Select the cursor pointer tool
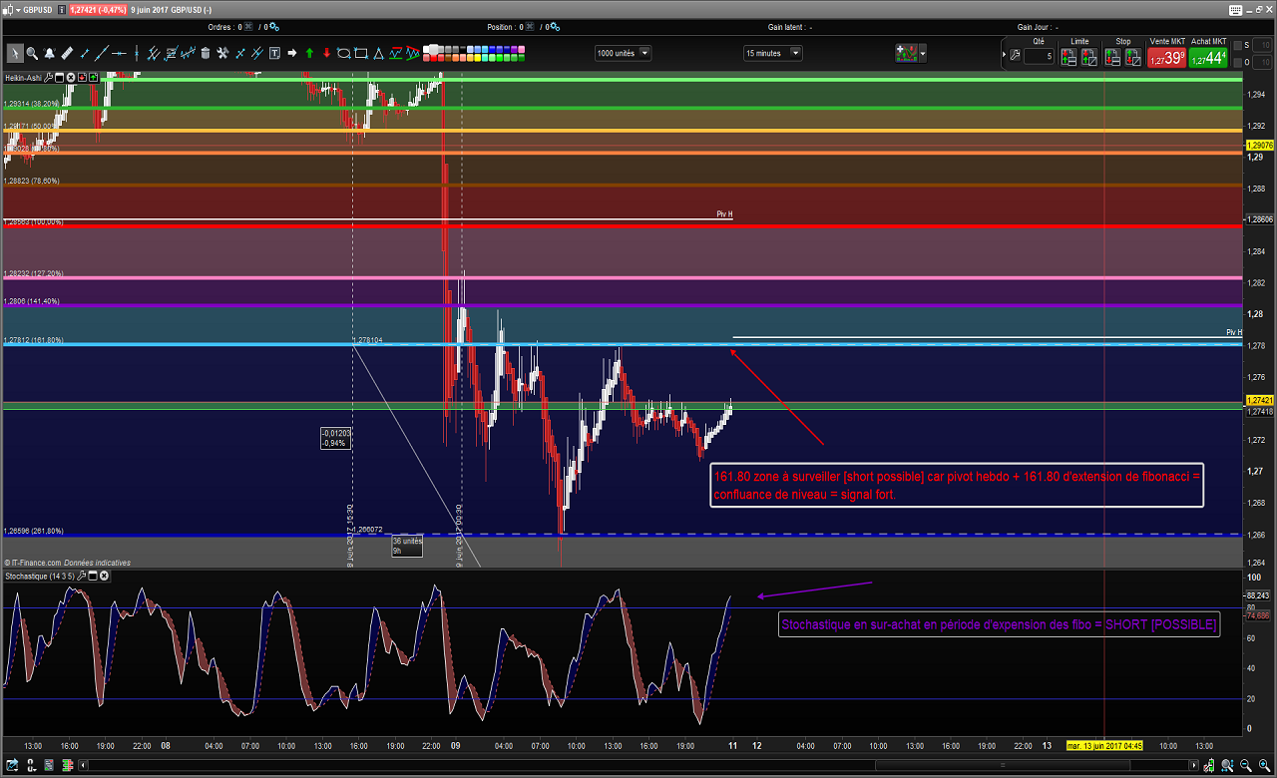Image resolution: width=1277 pixels, height=778 pixels. 15,53
